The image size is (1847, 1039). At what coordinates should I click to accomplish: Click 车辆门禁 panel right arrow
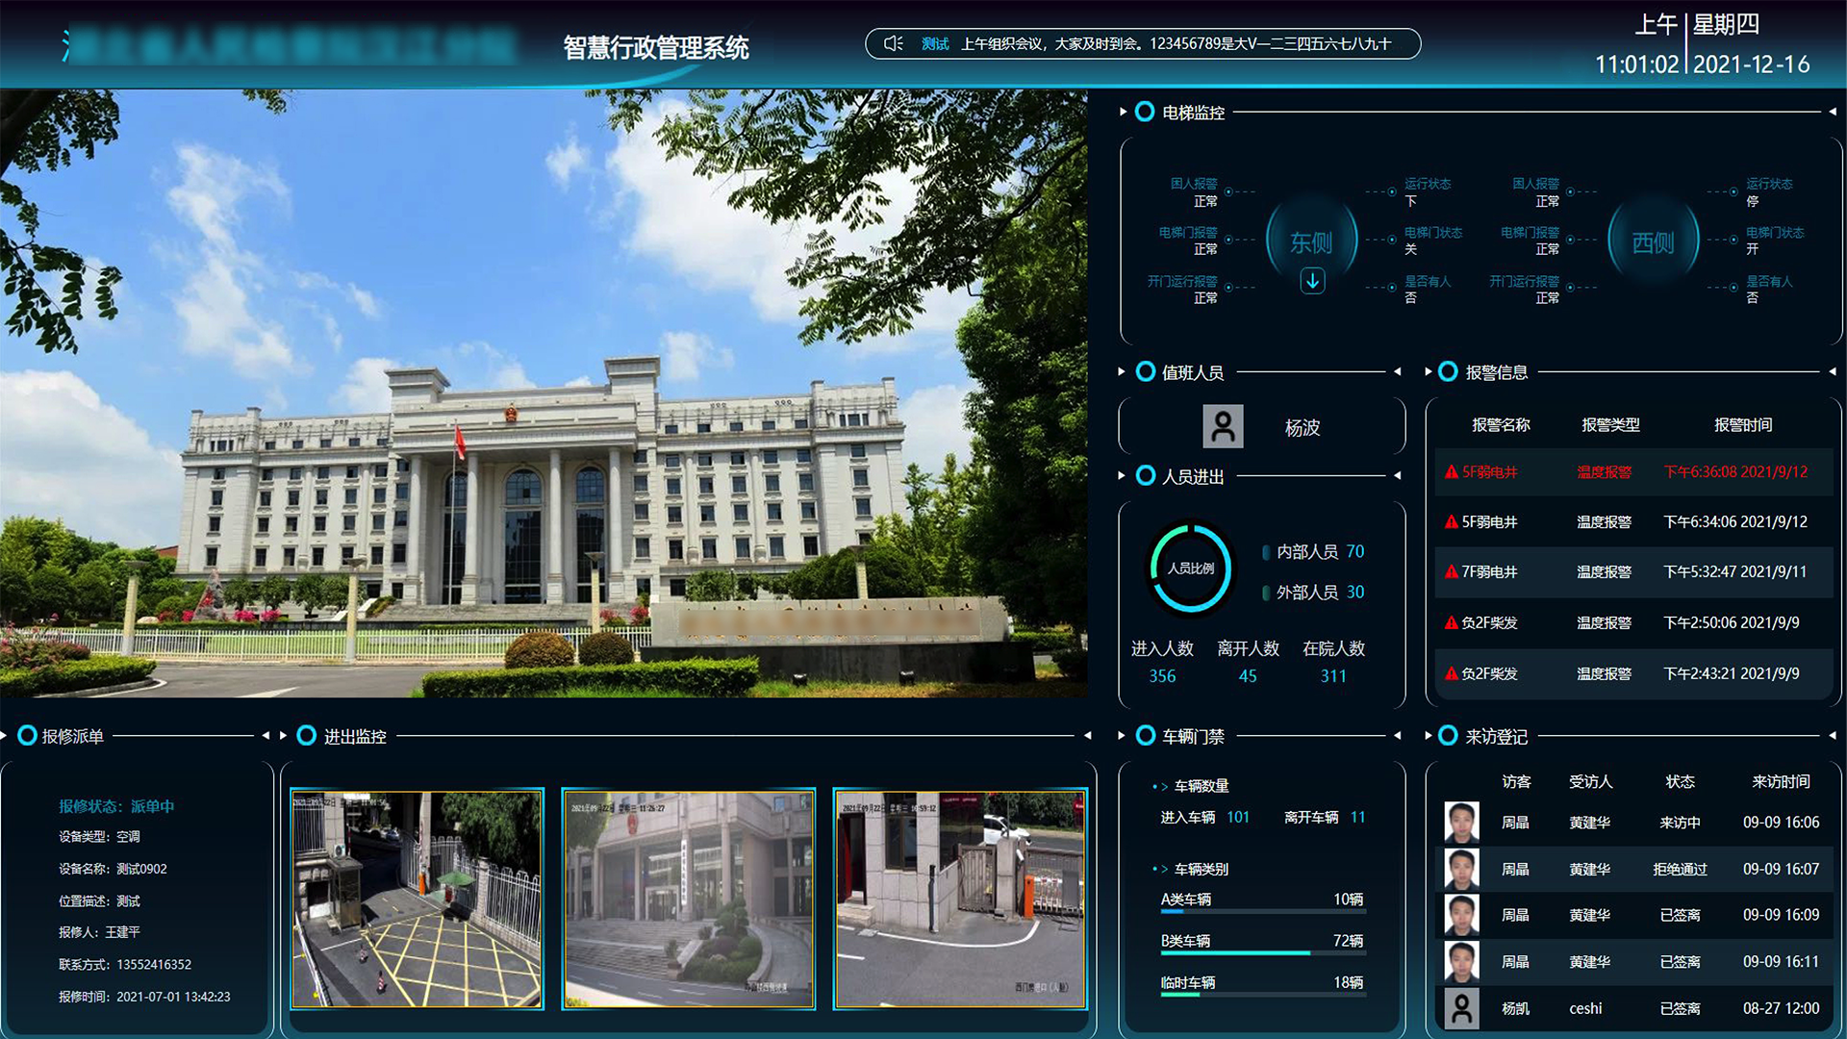pos(1397,735)
